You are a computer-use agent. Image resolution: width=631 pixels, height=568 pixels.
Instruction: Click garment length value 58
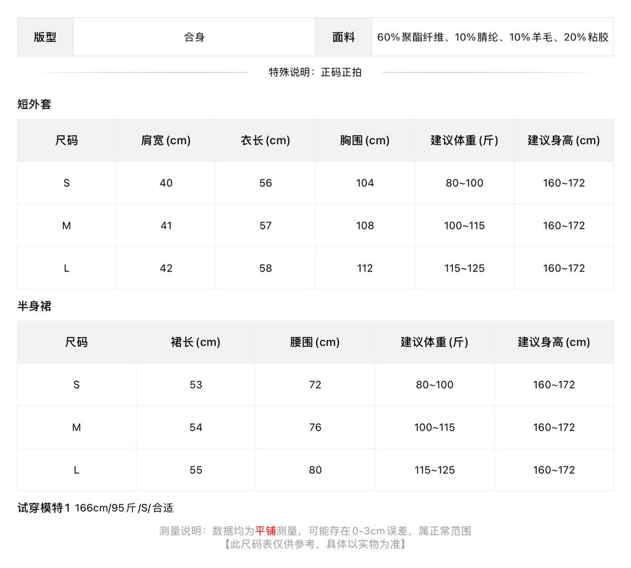pos(265,269)
